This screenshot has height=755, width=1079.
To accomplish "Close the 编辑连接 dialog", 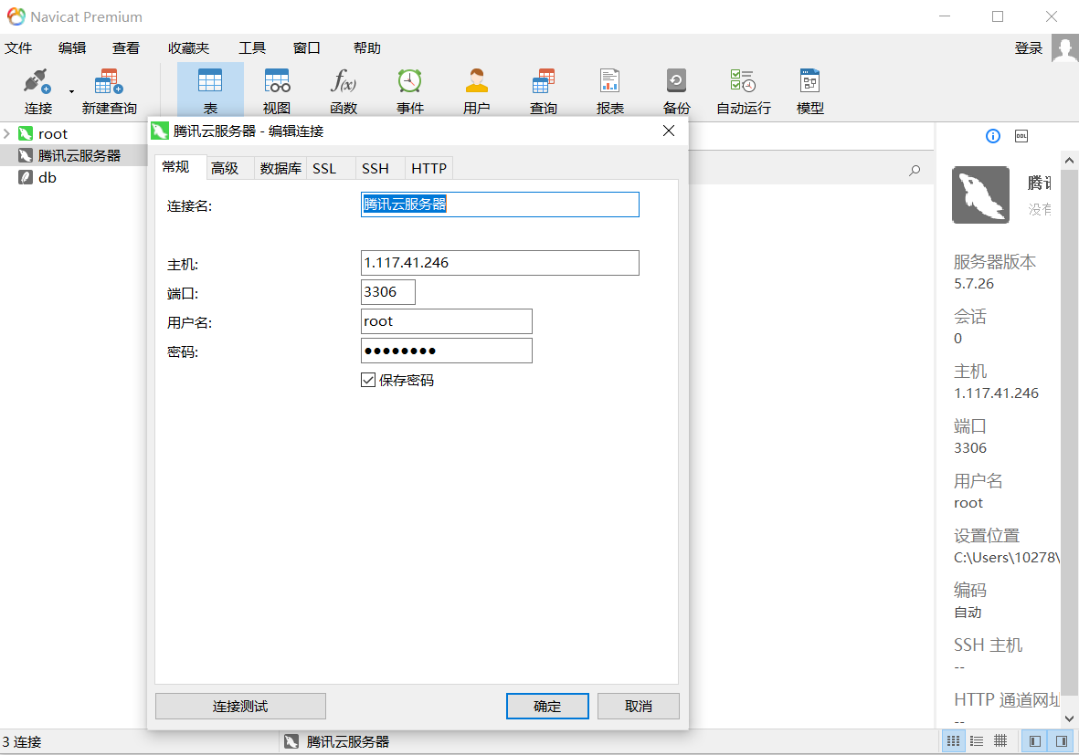I will [x=668, y=131].
